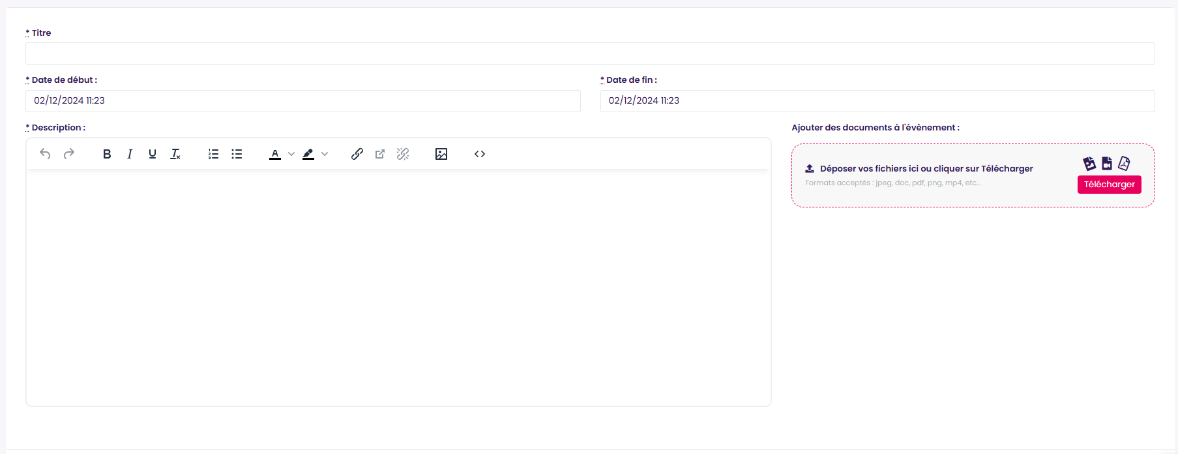Viewport: 1178px width, 454px height.
Task: Toggle underline formatting
Action: (x=153, y=154)
